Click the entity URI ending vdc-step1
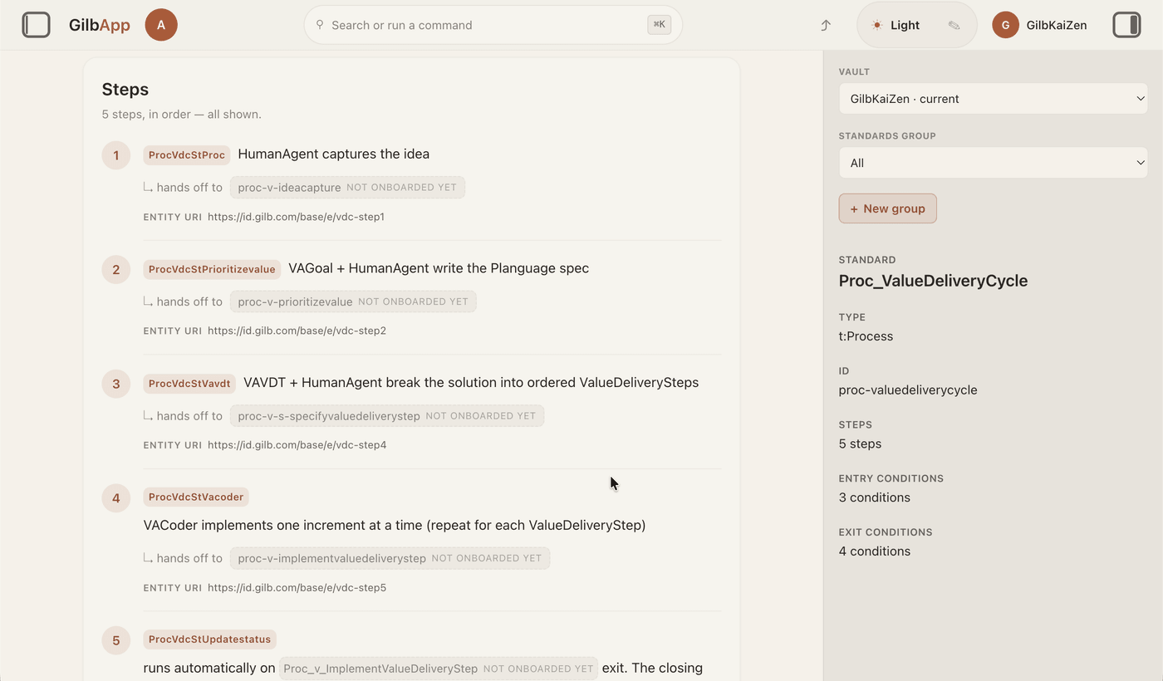This screenshot has height=681, width=1163. (296, 217)
